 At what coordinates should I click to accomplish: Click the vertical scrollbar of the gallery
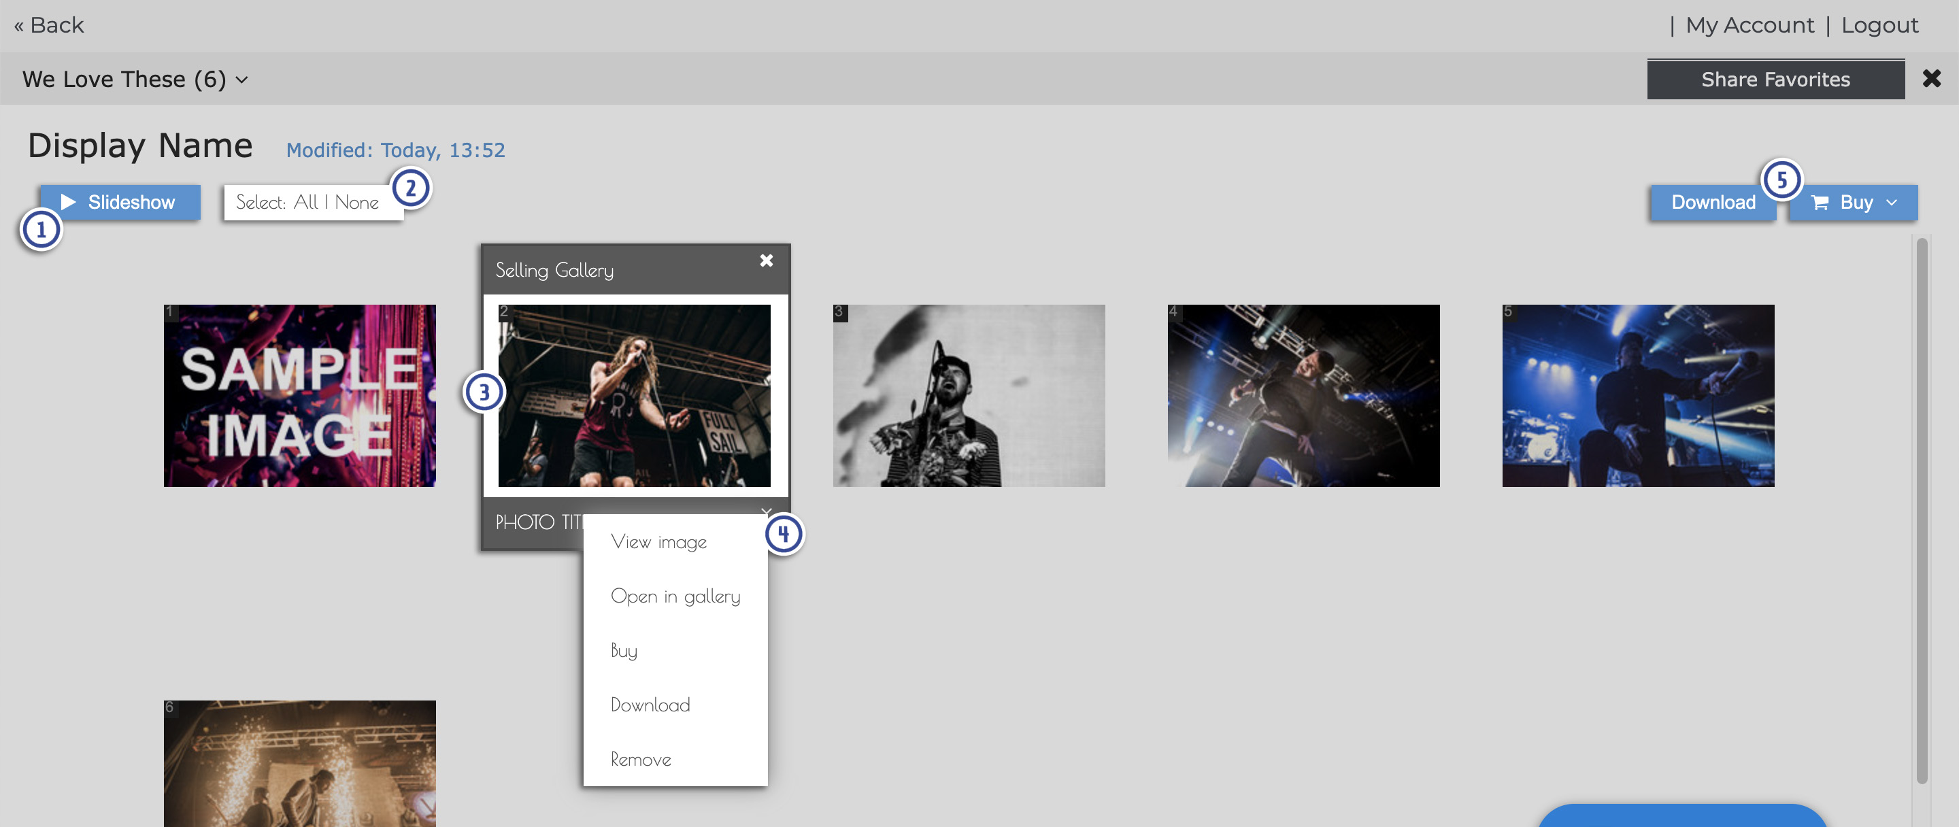point(1921,509)
